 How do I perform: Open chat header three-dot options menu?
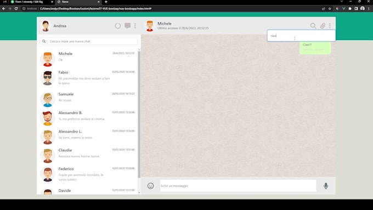[x=330, y=26]
